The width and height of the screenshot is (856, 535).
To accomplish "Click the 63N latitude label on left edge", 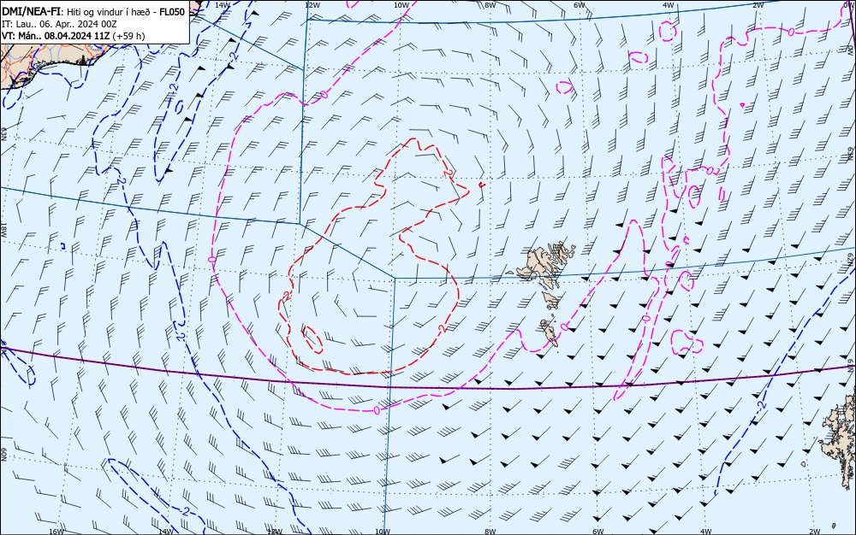I will (3, 134).
